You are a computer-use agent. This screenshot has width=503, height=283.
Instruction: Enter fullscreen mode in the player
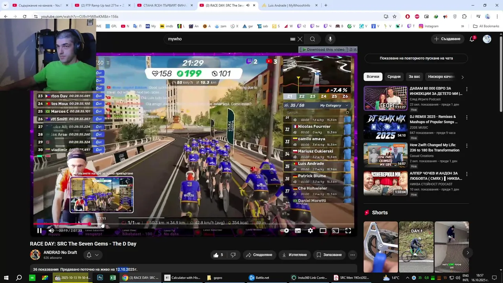[348, 231]
